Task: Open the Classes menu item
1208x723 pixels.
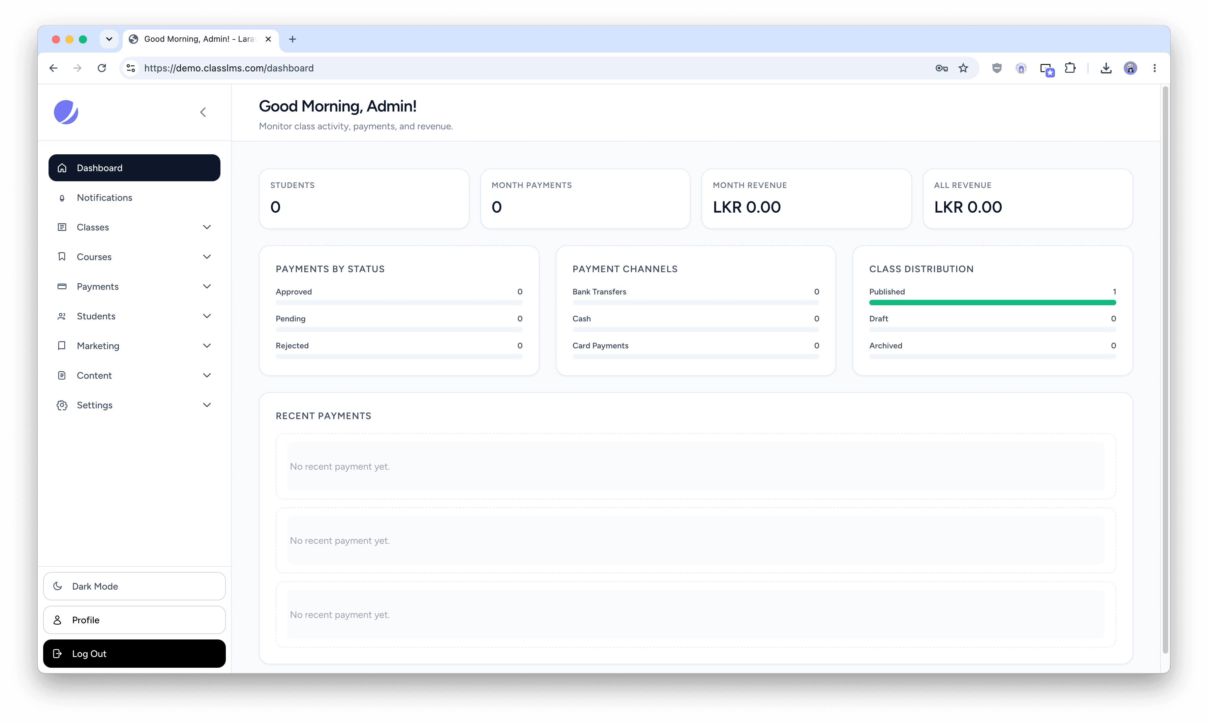Action: (134, 227)
